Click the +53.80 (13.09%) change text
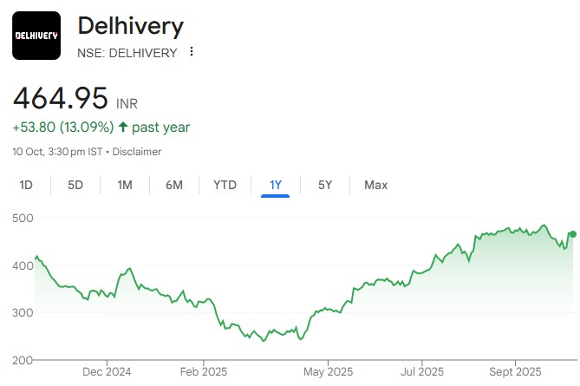Screen dimensions: 580x386 [63, 128]
